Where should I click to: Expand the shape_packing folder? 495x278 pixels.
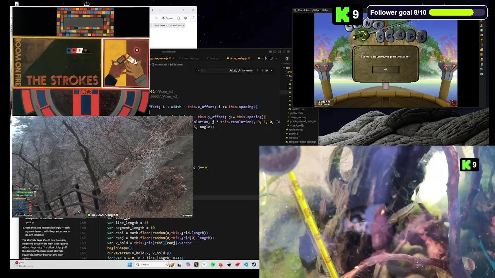pos(298,117)
